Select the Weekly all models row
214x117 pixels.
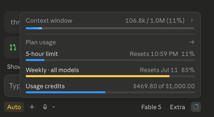pyautogui.click(x=110, y=72)
